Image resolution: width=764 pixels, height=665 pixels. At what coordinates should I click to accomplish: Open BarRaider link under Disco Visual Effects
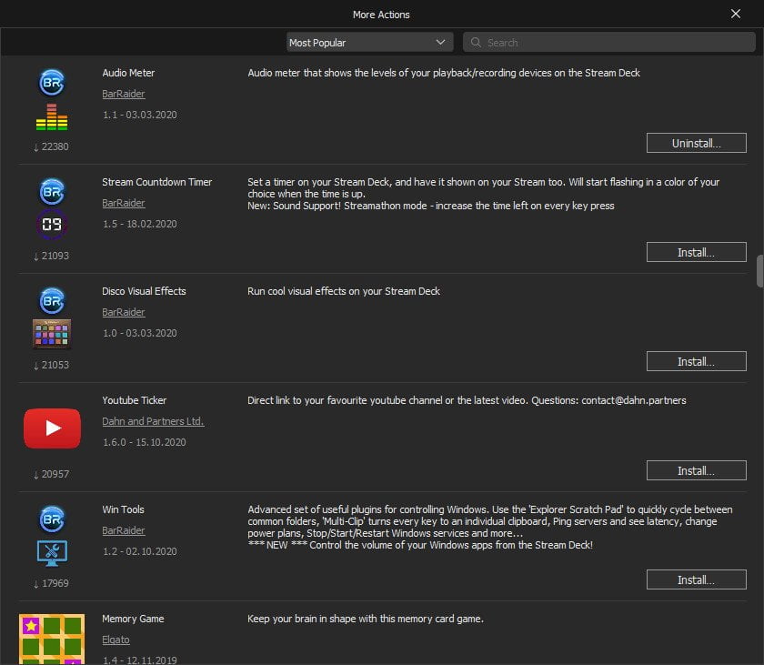[x=124, y=312]
